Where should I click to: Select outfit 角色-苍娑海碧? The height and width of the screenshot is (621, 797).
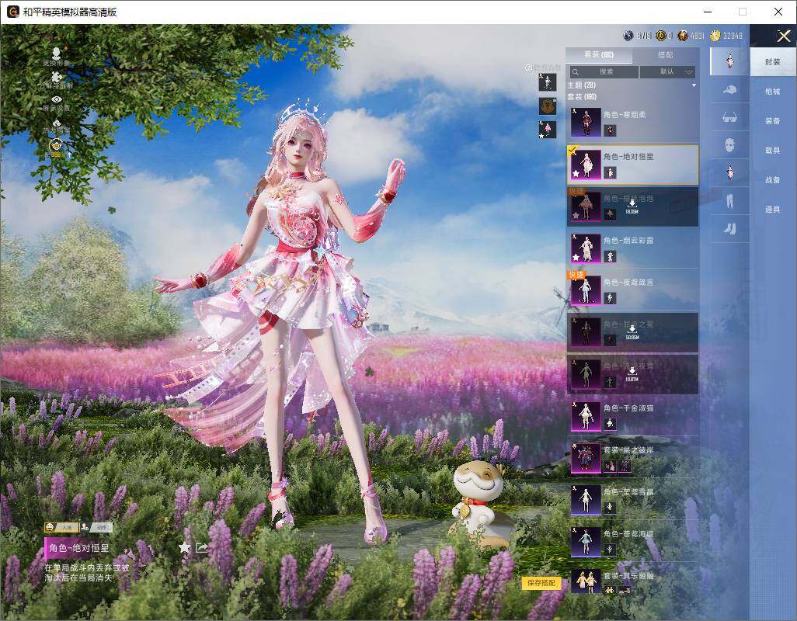tap(632, 541)
